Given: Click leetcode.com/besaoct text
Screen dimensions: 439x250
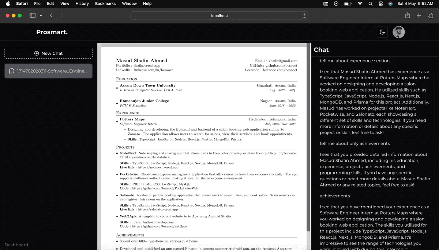Looking at the screenshot, I should [280, 70].
